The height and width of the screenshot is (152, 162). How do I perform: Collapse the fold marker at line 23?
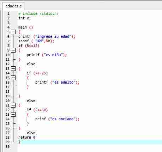pos(13,114)
